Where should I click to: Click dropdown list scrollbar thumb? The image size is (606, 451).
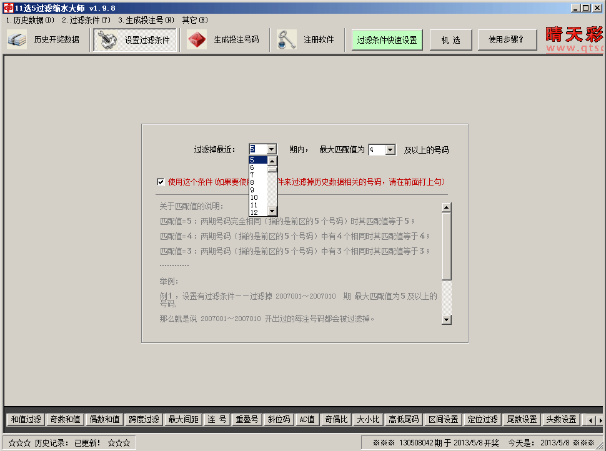272,169
